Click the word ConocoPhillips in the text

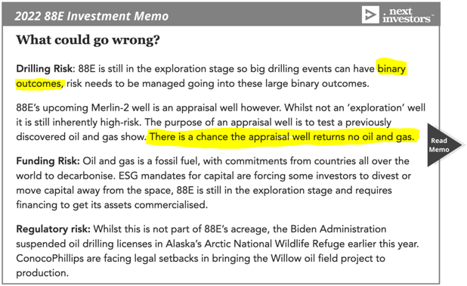coord(50,258)
